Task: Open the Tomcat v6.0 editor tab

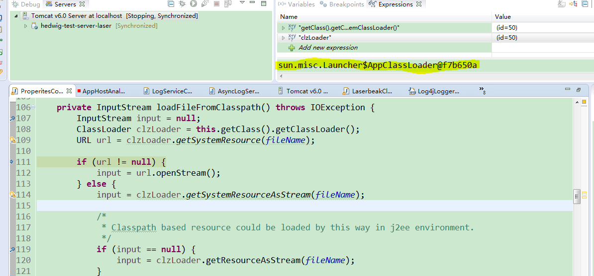Action: tap(303, 91)
